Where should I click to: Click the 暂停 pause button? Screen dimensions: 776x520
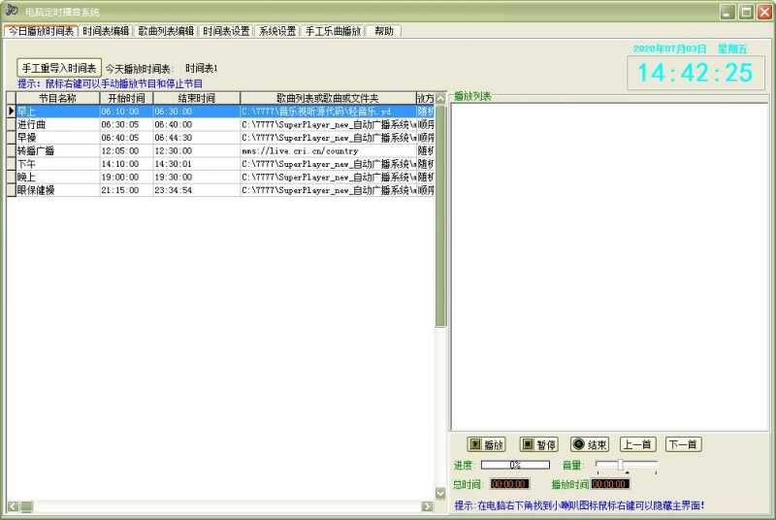pyautogui.click(x=538, y=444)
